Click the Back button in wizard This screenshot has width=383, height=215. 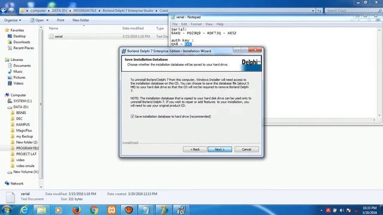pyautogui.click(x=195, y=149)
